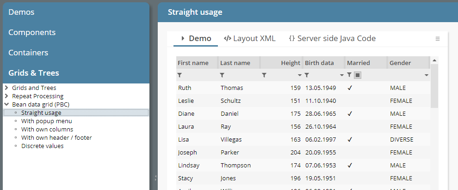458x190 pixels.
Task: Expand the Grids and Trees tree node
Action: (6, 88)
